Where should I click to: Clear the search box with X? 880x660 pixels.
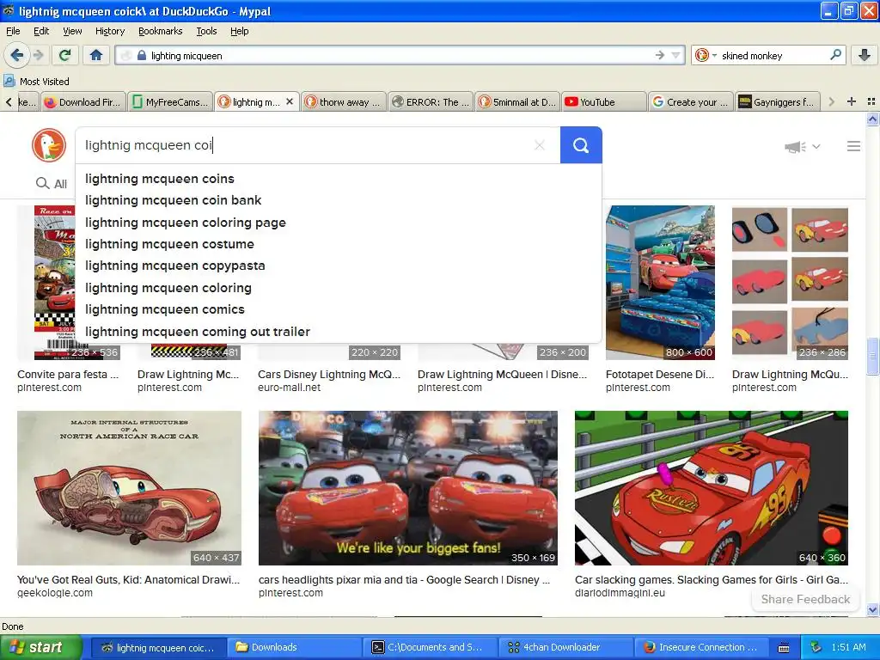tap(540, 145)
